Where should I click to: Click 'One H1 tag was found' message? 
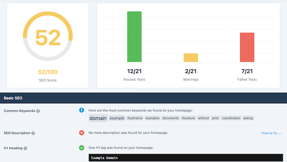tap(121, 148)
